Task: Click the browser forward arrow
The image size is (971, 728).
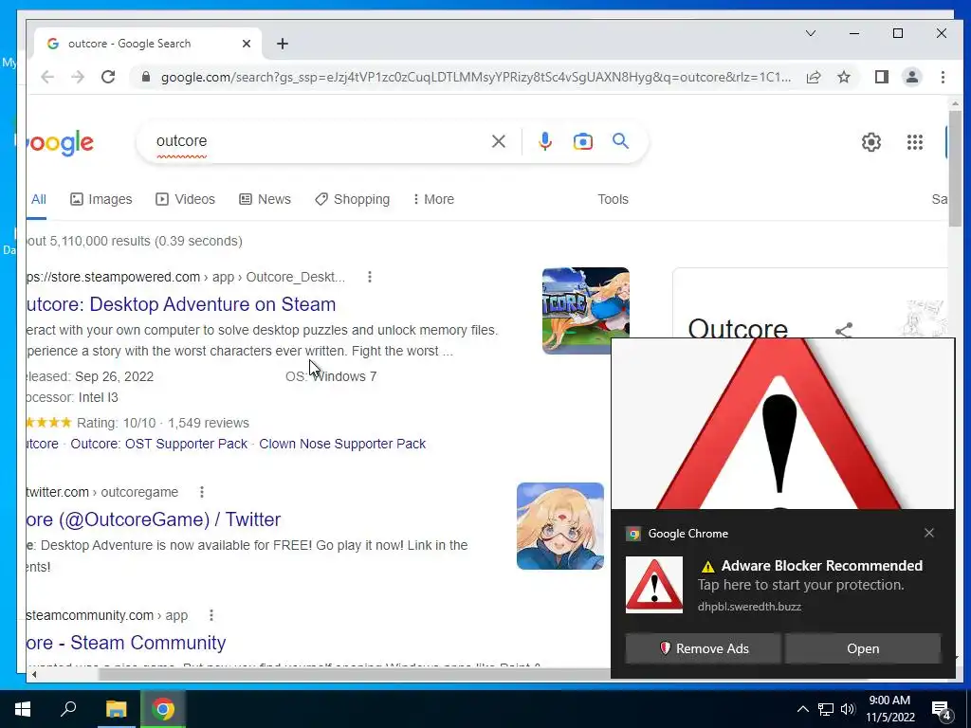Action: pyautogui.click(x=78, y=77)
